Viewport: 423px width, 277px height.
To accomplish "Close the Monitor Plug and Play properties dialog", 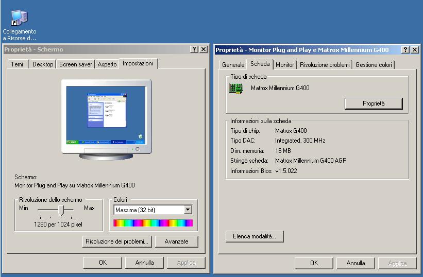I will click(415, 50).
